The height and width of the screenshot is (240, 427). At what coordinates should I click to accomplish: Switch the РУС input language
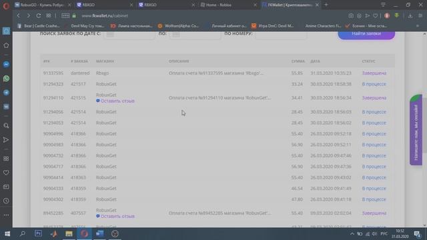384,233
